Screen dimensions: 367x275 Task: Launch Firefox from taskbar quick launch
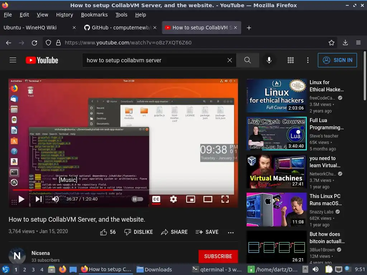coord(62,269)
